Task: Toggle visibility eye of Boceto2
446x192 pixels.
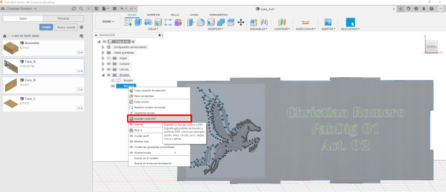Action: point(113,86)
